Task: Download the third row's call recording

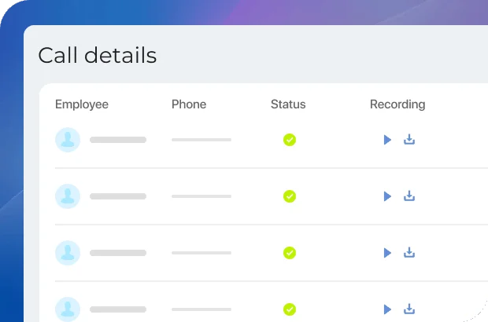Action: [409, 253]
